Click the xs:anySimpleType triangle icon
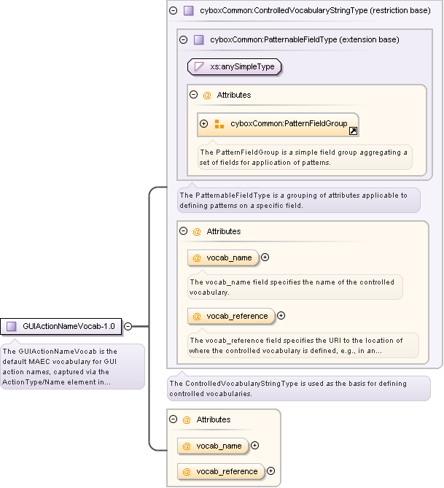 click(x=199, y=66)
